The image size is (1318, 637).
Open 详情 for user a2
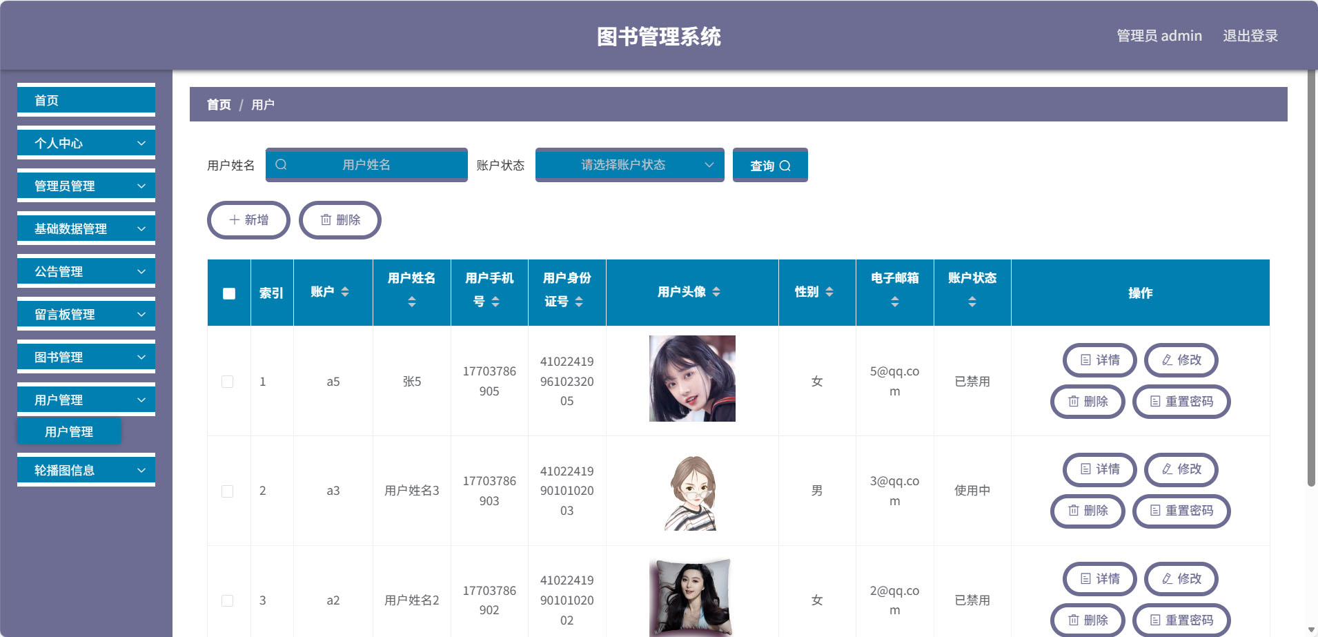[x=1100, y=579]
